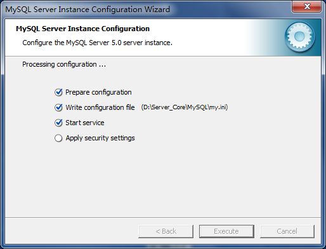Abort the wizard with the Cancel button
Screen dimensions: 326x249
tap(287, 231)
